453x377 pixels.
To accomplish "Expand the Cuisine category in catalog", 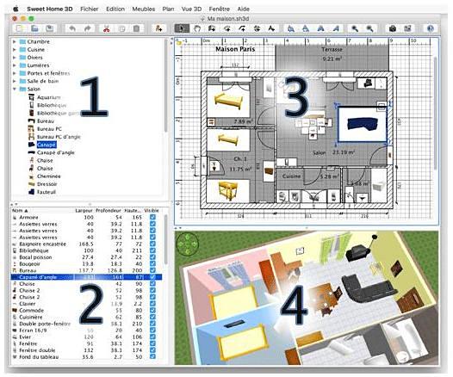I will coord(15,50).
